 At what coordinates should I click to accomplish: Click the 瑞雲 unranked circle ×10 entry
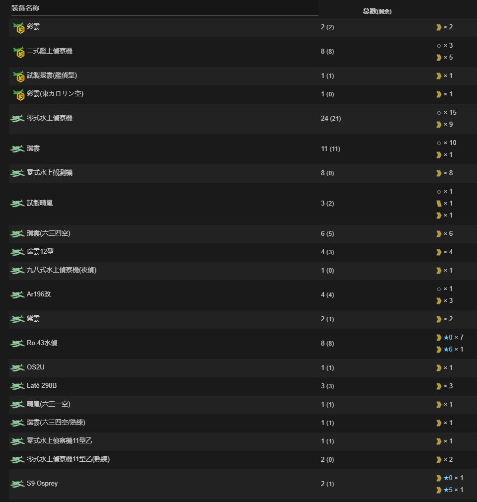[446, 143]
